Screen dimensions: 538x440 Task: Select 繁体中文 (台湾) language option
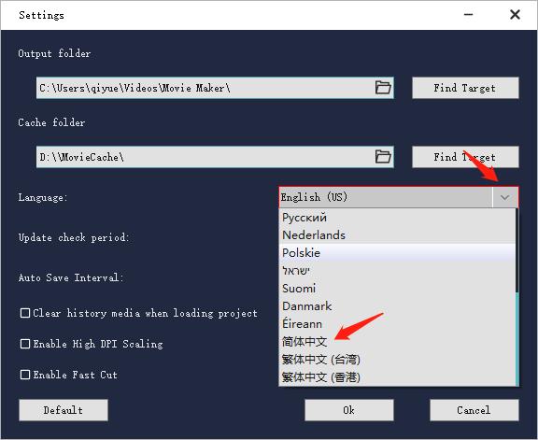pyautogui.click(x=397, y=360)
